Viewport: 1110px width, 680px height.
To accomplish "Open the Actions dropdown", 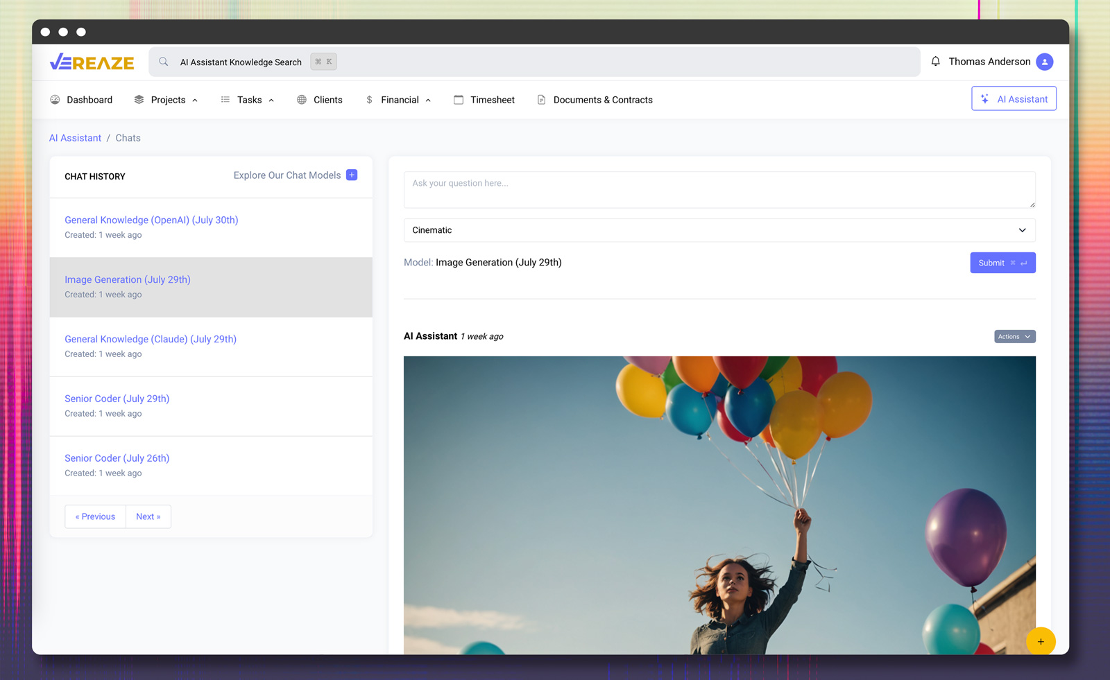I will pos(1014,337).
